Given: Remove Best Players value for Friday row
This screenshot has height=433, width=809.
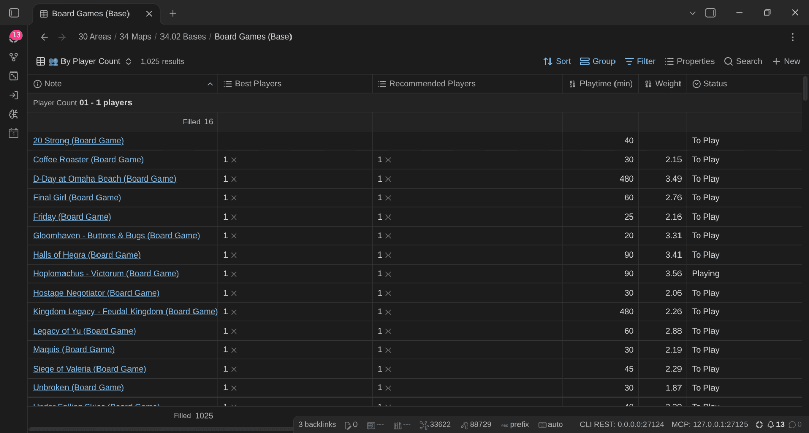Looking at the screenshot, I should (234, 217).
